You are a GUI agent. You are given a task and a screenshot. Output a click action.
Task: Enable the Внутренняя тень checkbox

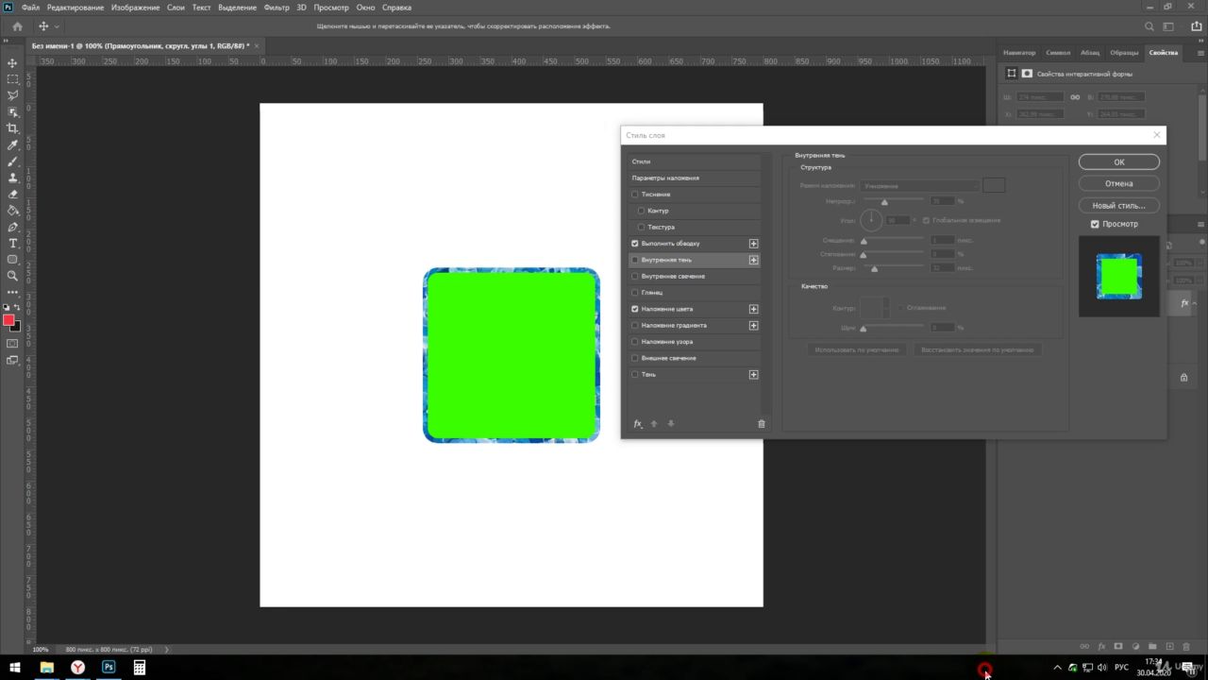point(635,260)
